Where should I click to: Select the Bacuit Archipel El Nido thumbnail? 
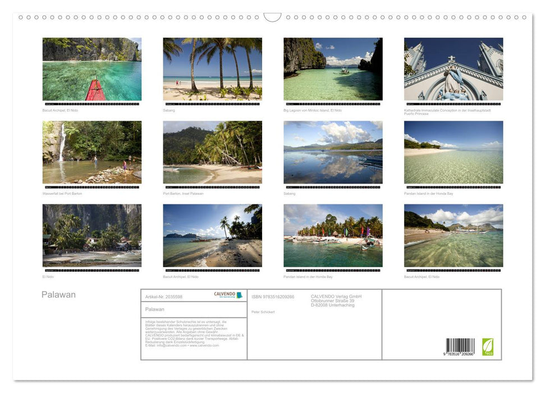coord(92,68)
